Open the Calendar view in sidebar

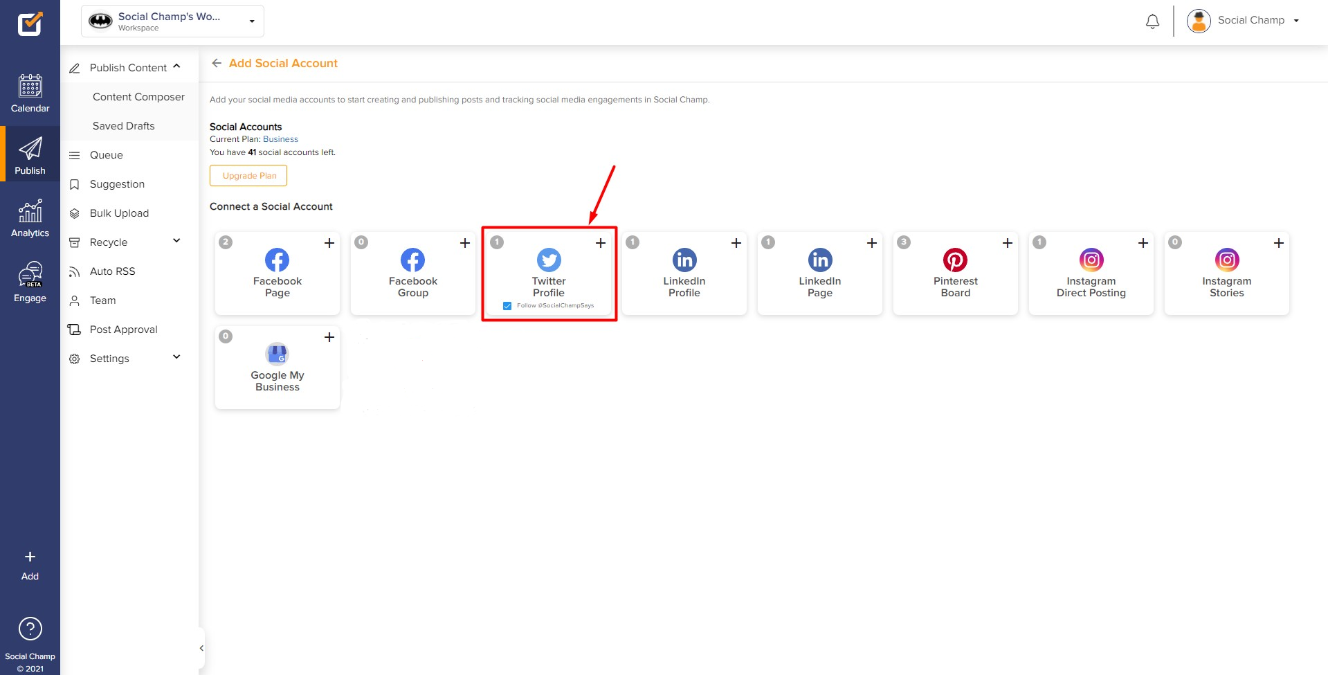tap(30, 93)
